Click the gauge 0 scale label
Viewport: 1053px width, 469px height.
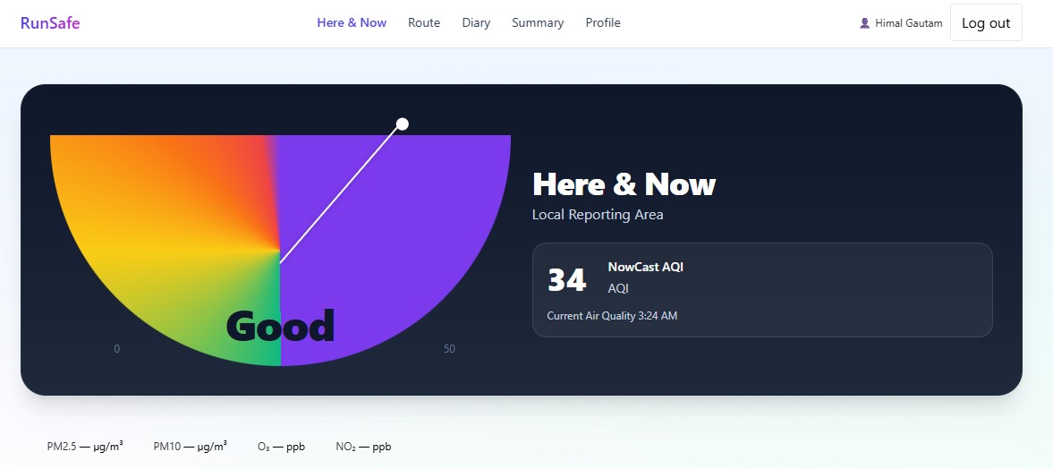pos(117,349)
